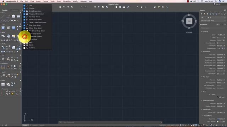Click the TOP face of ViewCube
Image resolution: width=227 pixels, height=127 pixels.
pos(189,21)
